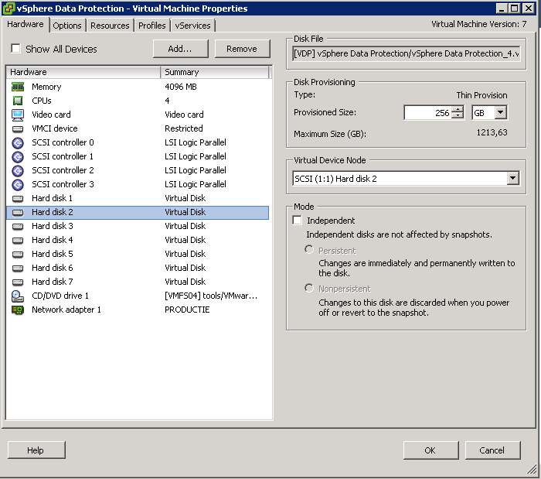Viewport: 541px width, 479px height.
Task: Click the Cancel button
Action: pyautogui.click(x=492, y=450)
